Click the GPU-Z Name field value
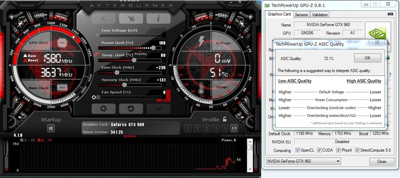The width and height of the screenshot is (400, 178). pos(328,25)
